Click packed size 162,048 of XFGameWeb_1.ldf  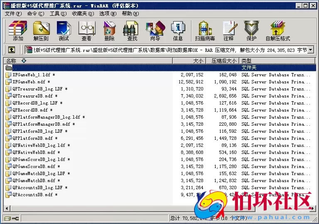[x=228, y=75]
